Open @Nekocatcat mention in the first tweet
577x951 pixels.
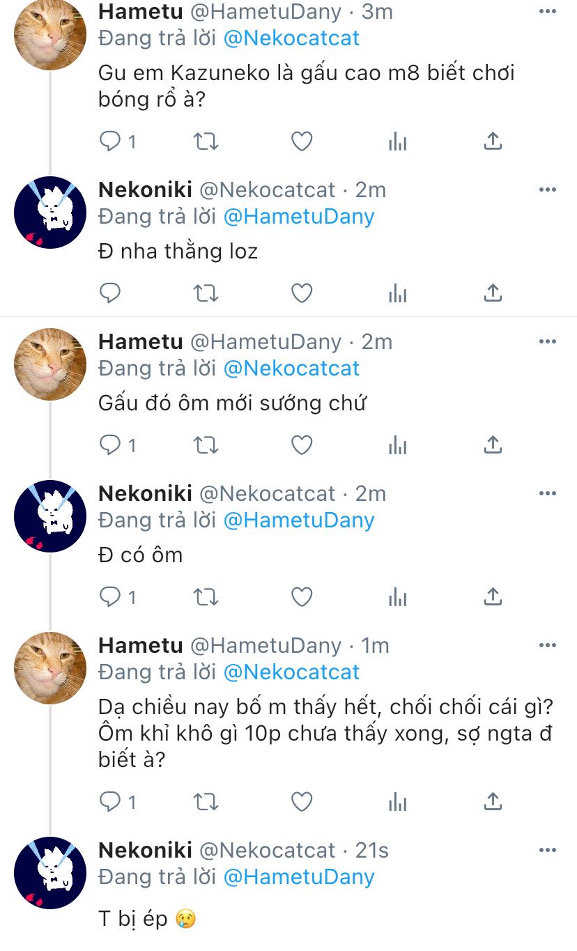point(291,38)
